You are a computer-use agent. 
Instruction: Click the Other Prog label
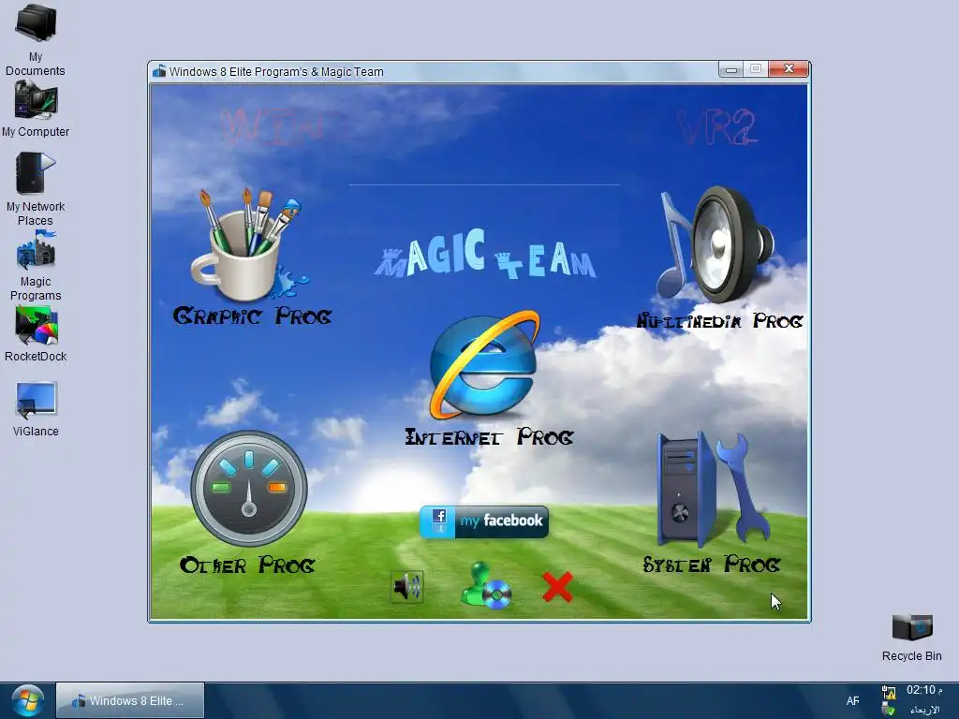click(247, 565)
